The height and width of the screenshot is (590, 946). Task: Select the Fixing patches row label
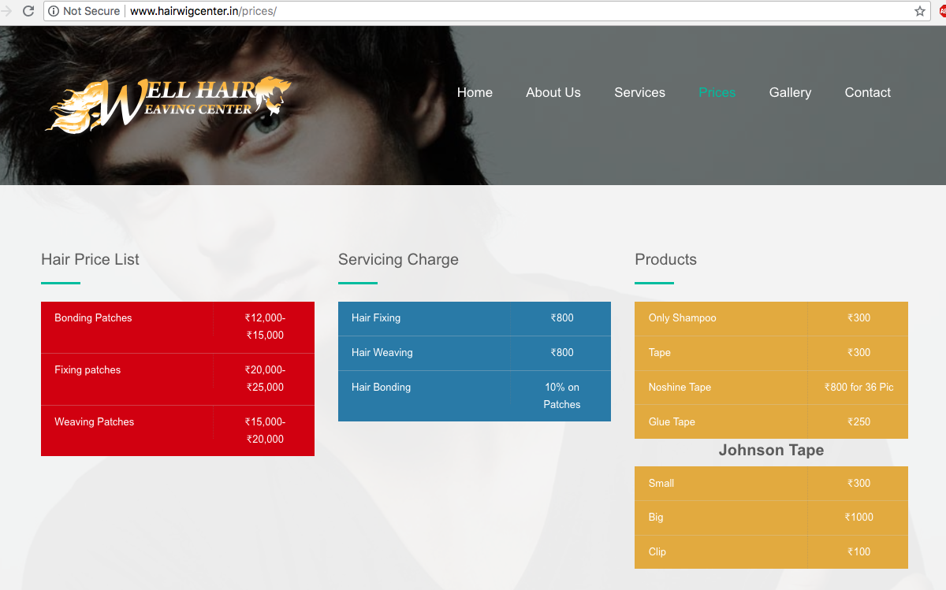tap(88, 370)
